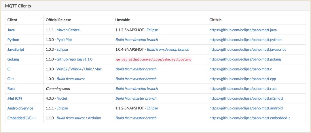Viewport: 311px width, 133px height.
Task: Open Github repo tag v1.1.0 link
Action: 74,59
